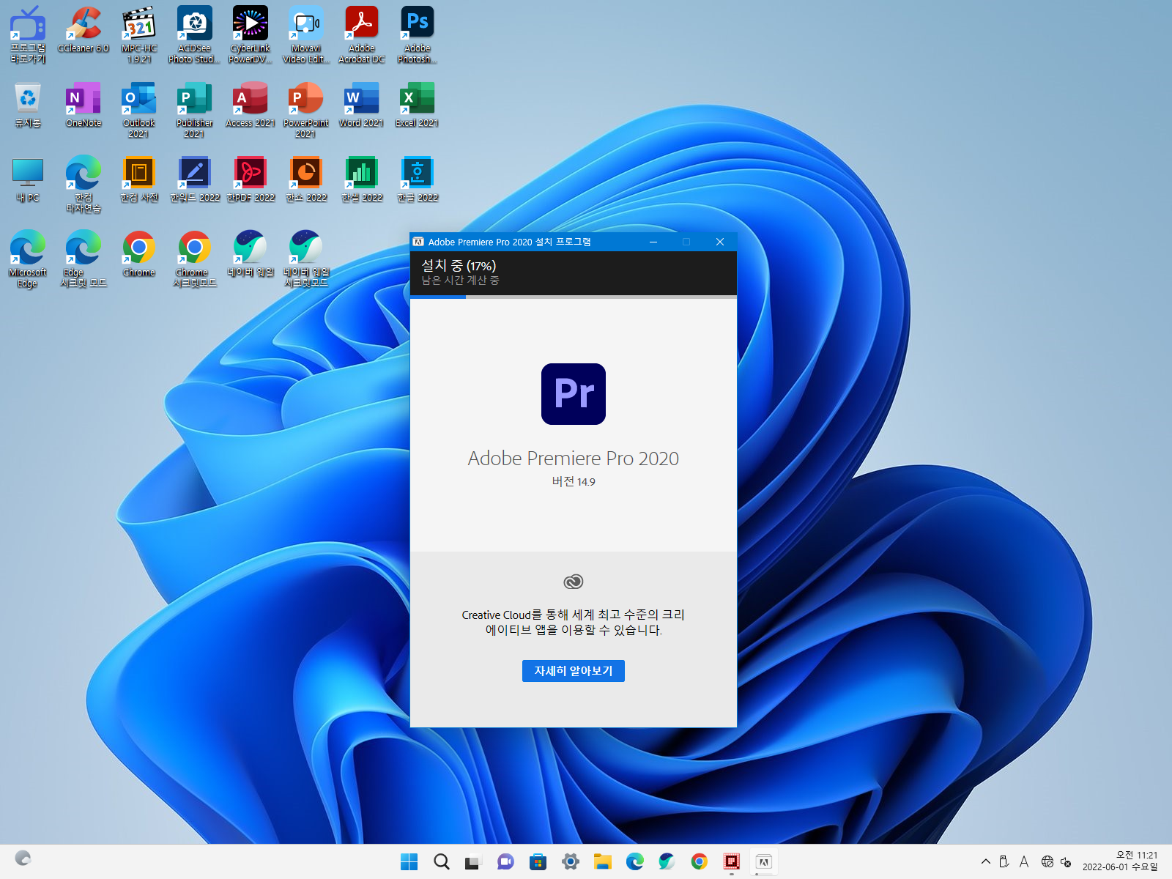This screenshot has width=1172, height=879.
Task: Select the Edge 시크릿 모드 desktop shortcut
Action: click(x=84, y=259)
